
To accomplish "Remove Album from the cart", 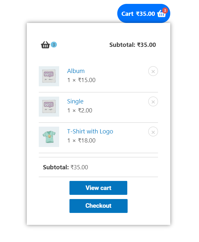I will (x=153, y=71).
